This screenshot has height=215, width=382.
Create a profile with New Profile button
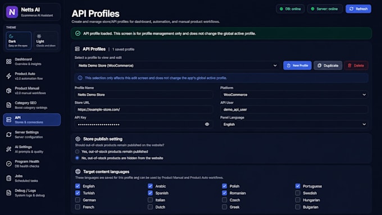(x=297, y=66)
